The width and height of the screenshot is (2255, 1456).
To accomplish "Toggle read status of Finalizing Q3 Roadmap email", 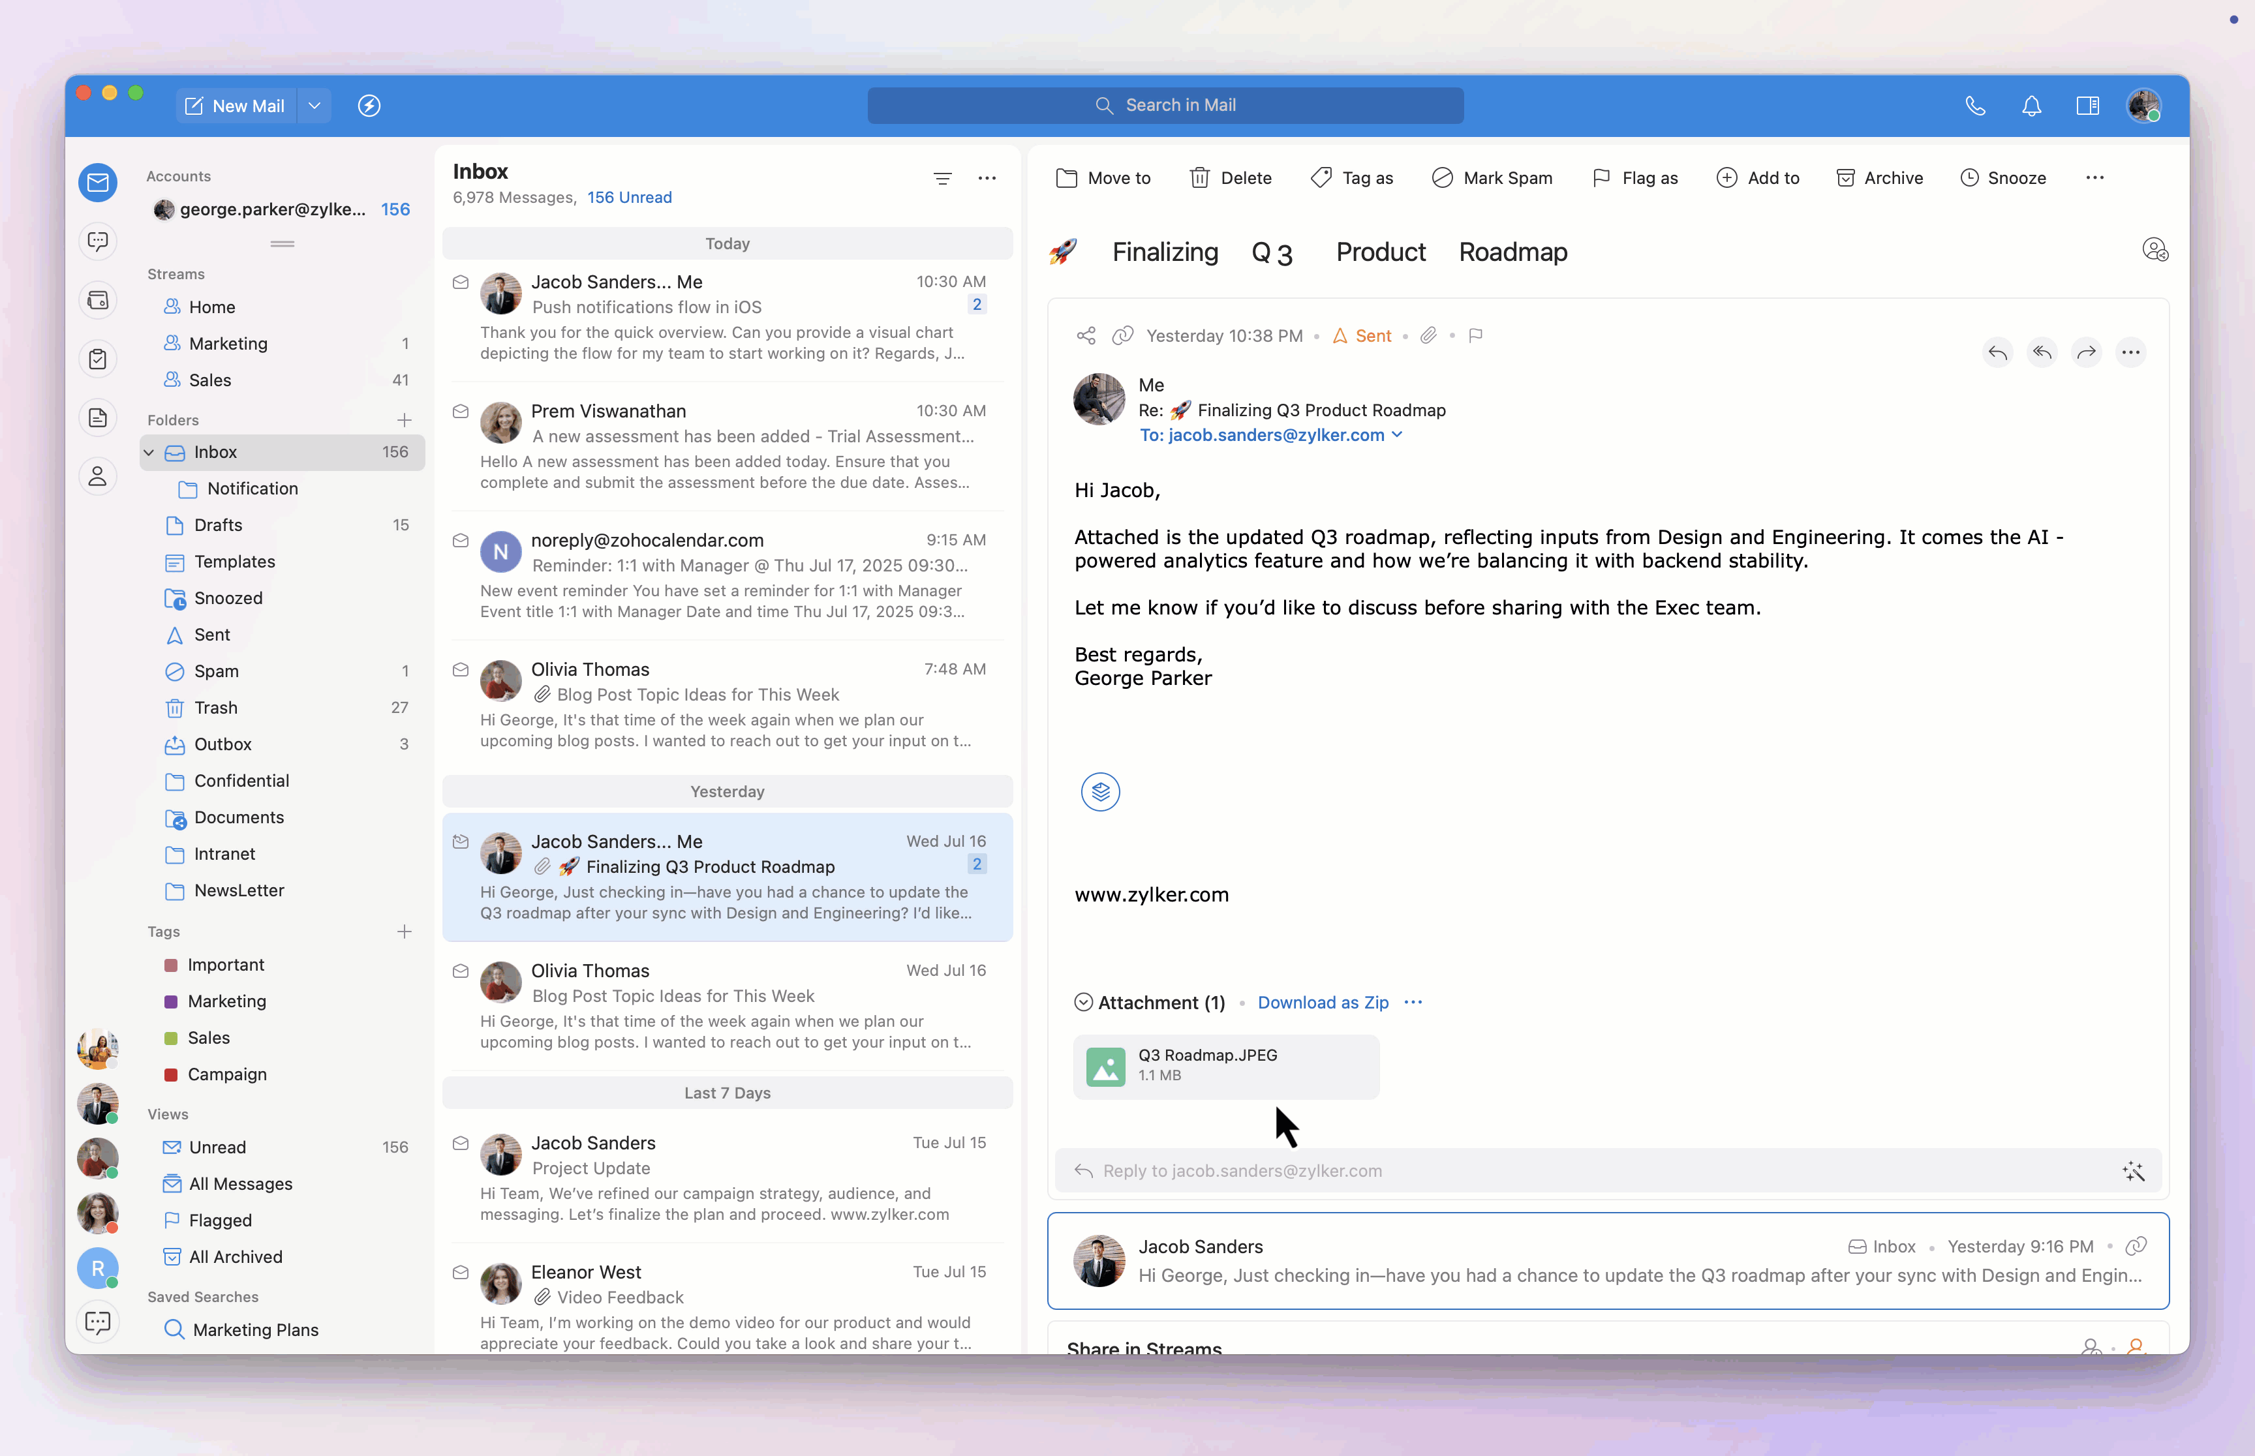I will coord(461,842).
